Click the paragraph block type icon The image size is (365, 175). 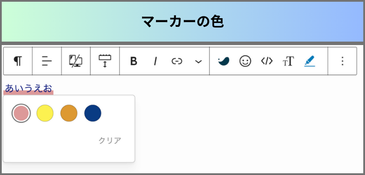pyautogui.click(x=18, y=61)
